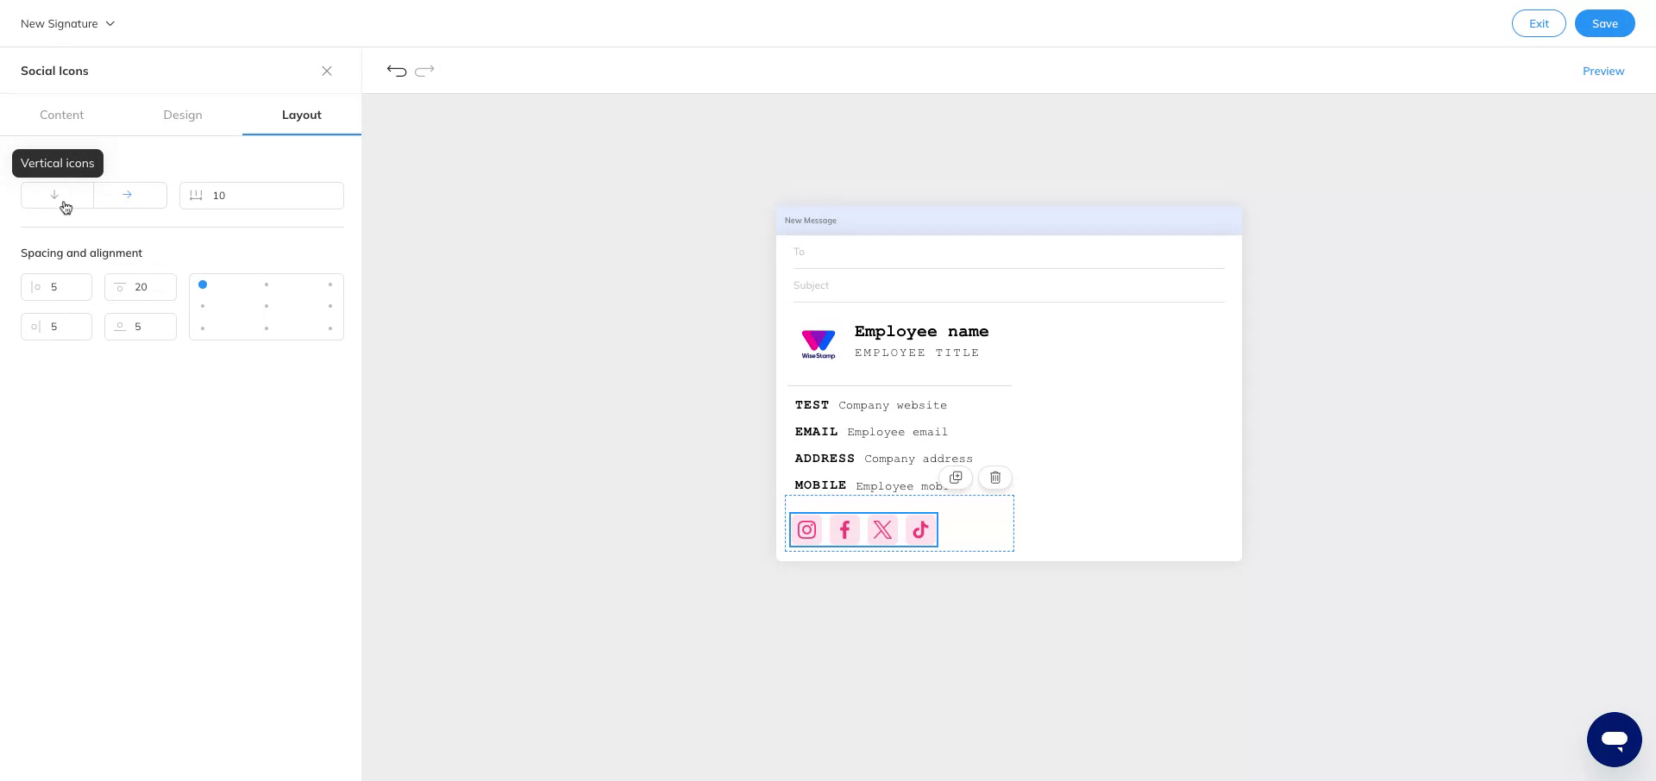Click the Facebook icon in the signature
1656x781 pixels.
coord(844,529)
